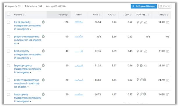Click local pack pin icon in the 71.25 KD row
The image size is (179, 107).
[x=138, y=66]
